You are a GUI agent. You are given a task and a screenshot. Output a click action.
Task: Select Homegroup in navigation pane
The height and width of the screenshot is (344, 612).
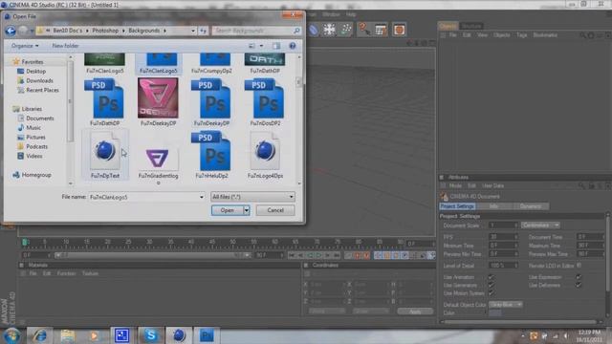click(x=36, y=175)
